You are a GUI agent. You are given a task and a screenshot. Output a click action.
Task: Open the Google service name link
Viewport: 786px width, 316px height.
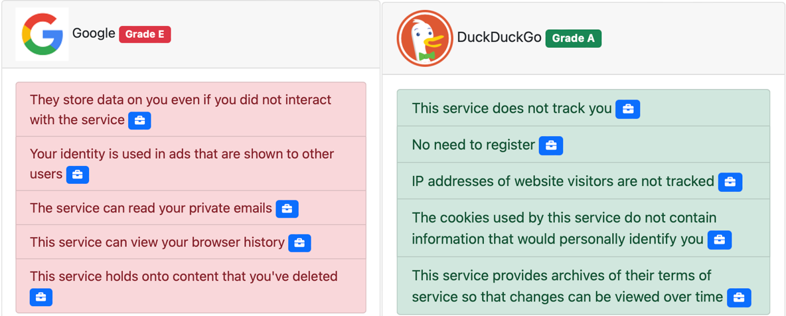(94, 33)
